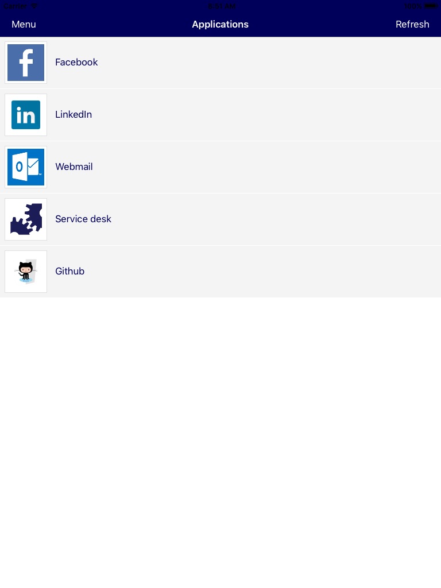Image resolution: width=441 pixels, height=588 pixels.
Task: Select the Outlook Webmail icon
Action: point(26,167)
